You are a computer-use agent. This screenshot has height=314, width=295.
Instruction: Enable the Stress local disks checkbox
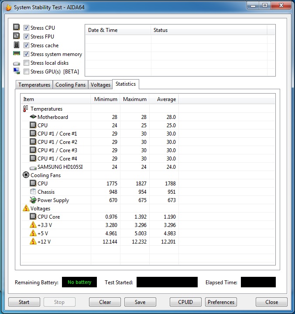coord(26,63)
